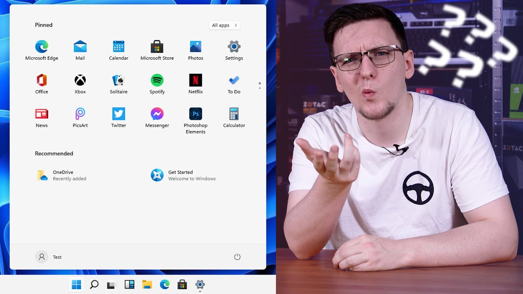Open the Twitter app

pos(118,118)
